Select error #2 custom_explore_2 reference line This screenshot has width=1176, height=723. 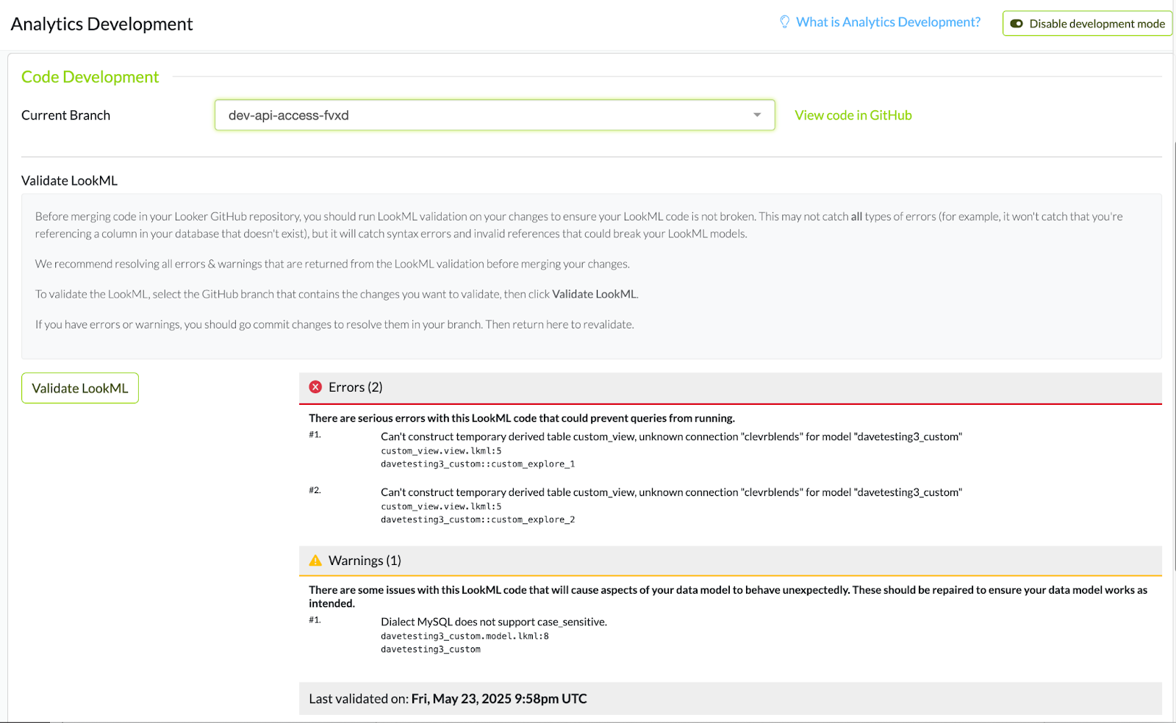pos(478,519)
